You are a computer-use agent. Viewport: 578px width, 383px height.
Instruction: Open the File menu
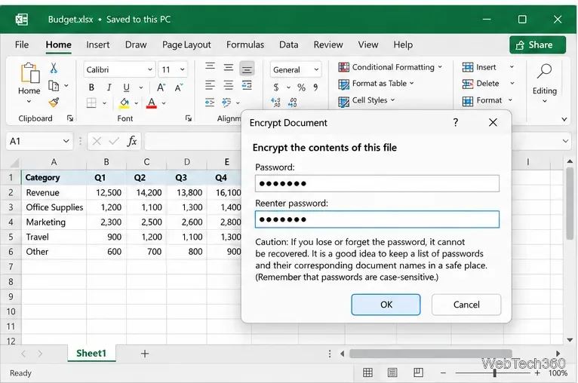[22, 44]
